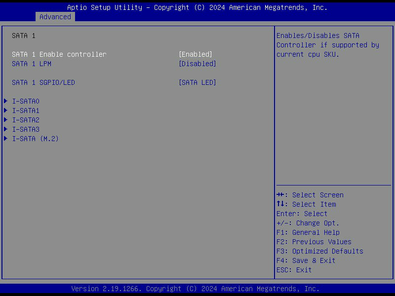Select the SATA 1 LPM option label
This screenshot has height=296, width=395.
point(32,64)
